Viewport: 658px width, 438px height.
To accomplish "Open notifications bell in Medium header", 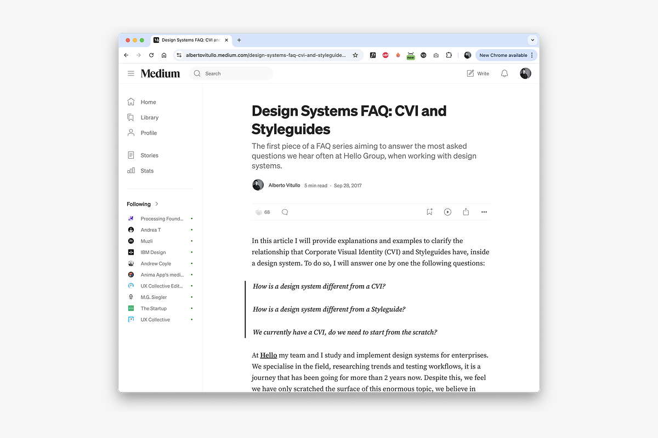I will click(504, 73).
